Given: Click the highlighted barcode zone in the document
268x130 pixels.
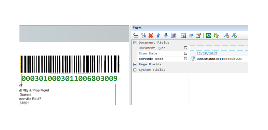Looking at the screenshot, I should pyautogui.click(x=70, y=64).
